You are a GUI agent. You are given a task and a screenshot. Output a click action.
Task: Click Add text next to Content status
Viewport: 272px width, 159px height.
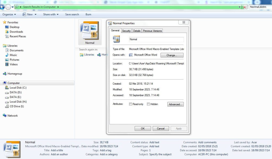[154, 142]
